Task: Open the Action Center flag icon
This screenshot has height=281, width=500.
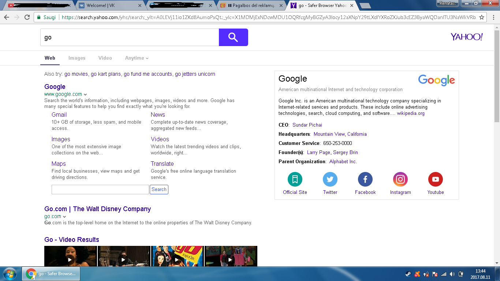Action: [435, 274]
